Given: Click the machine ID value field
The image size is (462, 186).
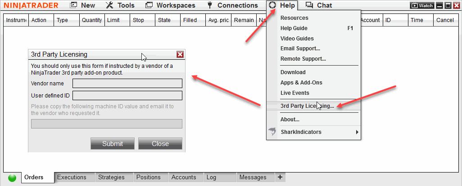Looking at the screenshot, I should (x=107, y=124).
